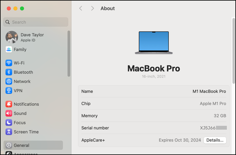This screenshot has height=155, width=236.
Task: Click the magnifying glass search icon
Action: (8, 22)
